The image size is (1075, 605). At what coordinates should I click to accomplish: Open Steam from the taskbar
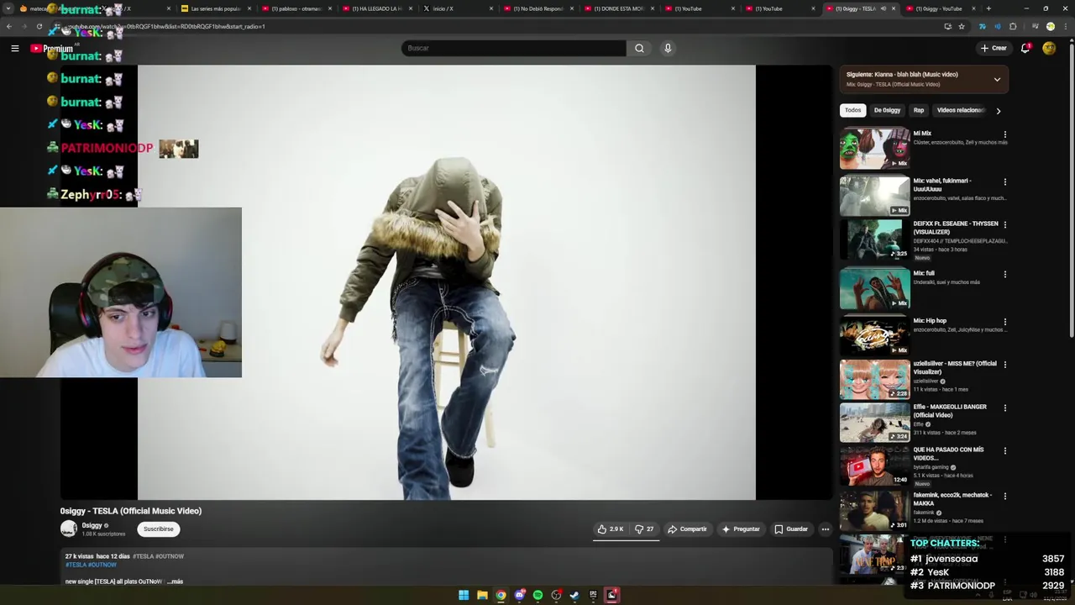[574, 595]
